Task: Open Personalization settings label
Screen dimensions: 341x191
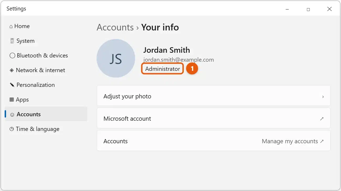Action: click(x=36, y=85)
